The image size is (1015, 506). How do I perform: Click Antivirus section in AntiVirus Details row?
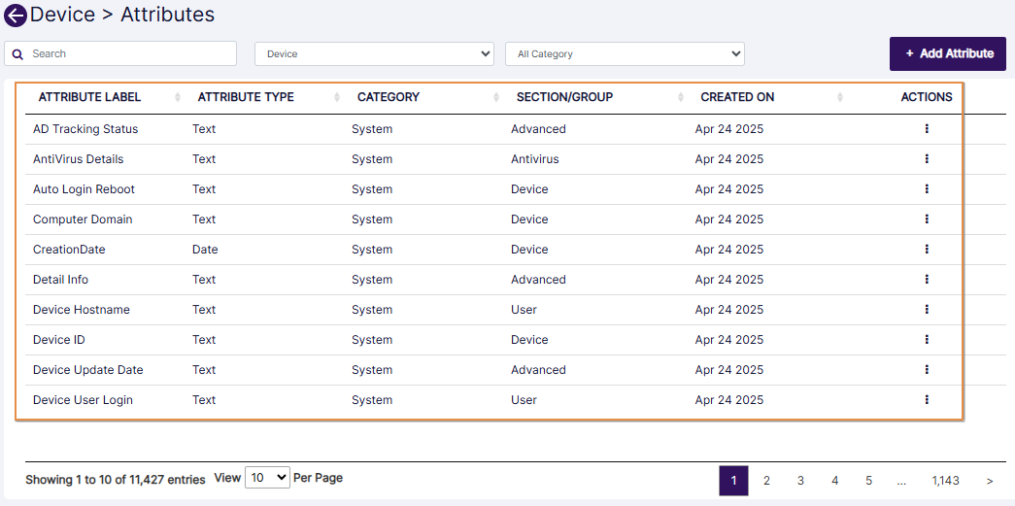click(x=534, y=158)
